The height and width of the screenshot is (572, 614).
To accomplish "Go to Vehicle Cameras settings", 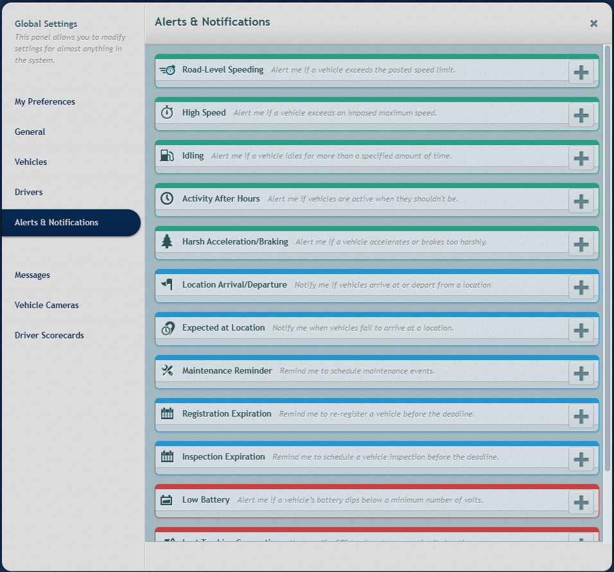I will [x=47, y=305].
